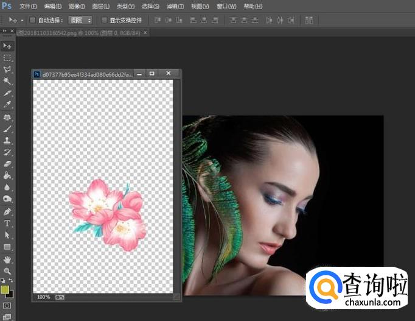Pick the Horizontal Type tool

tap(7, 223)
